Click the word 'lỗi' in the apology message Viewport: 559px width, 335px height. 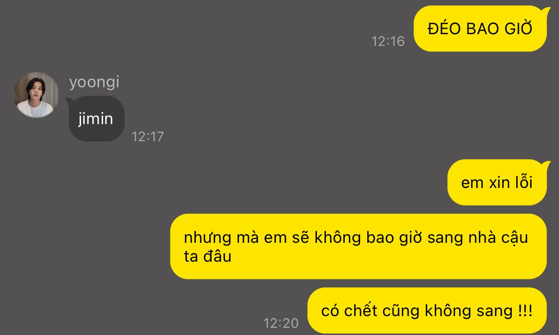tap(523, 183)
